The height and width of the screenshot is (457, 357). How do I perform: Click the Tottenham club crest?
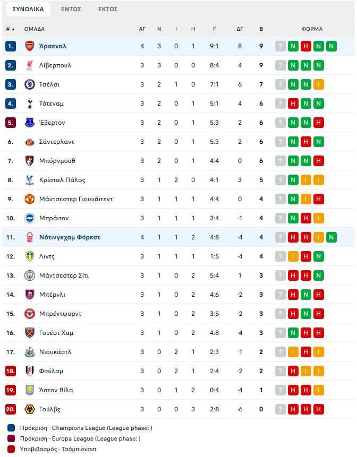(x=29, y=104)
